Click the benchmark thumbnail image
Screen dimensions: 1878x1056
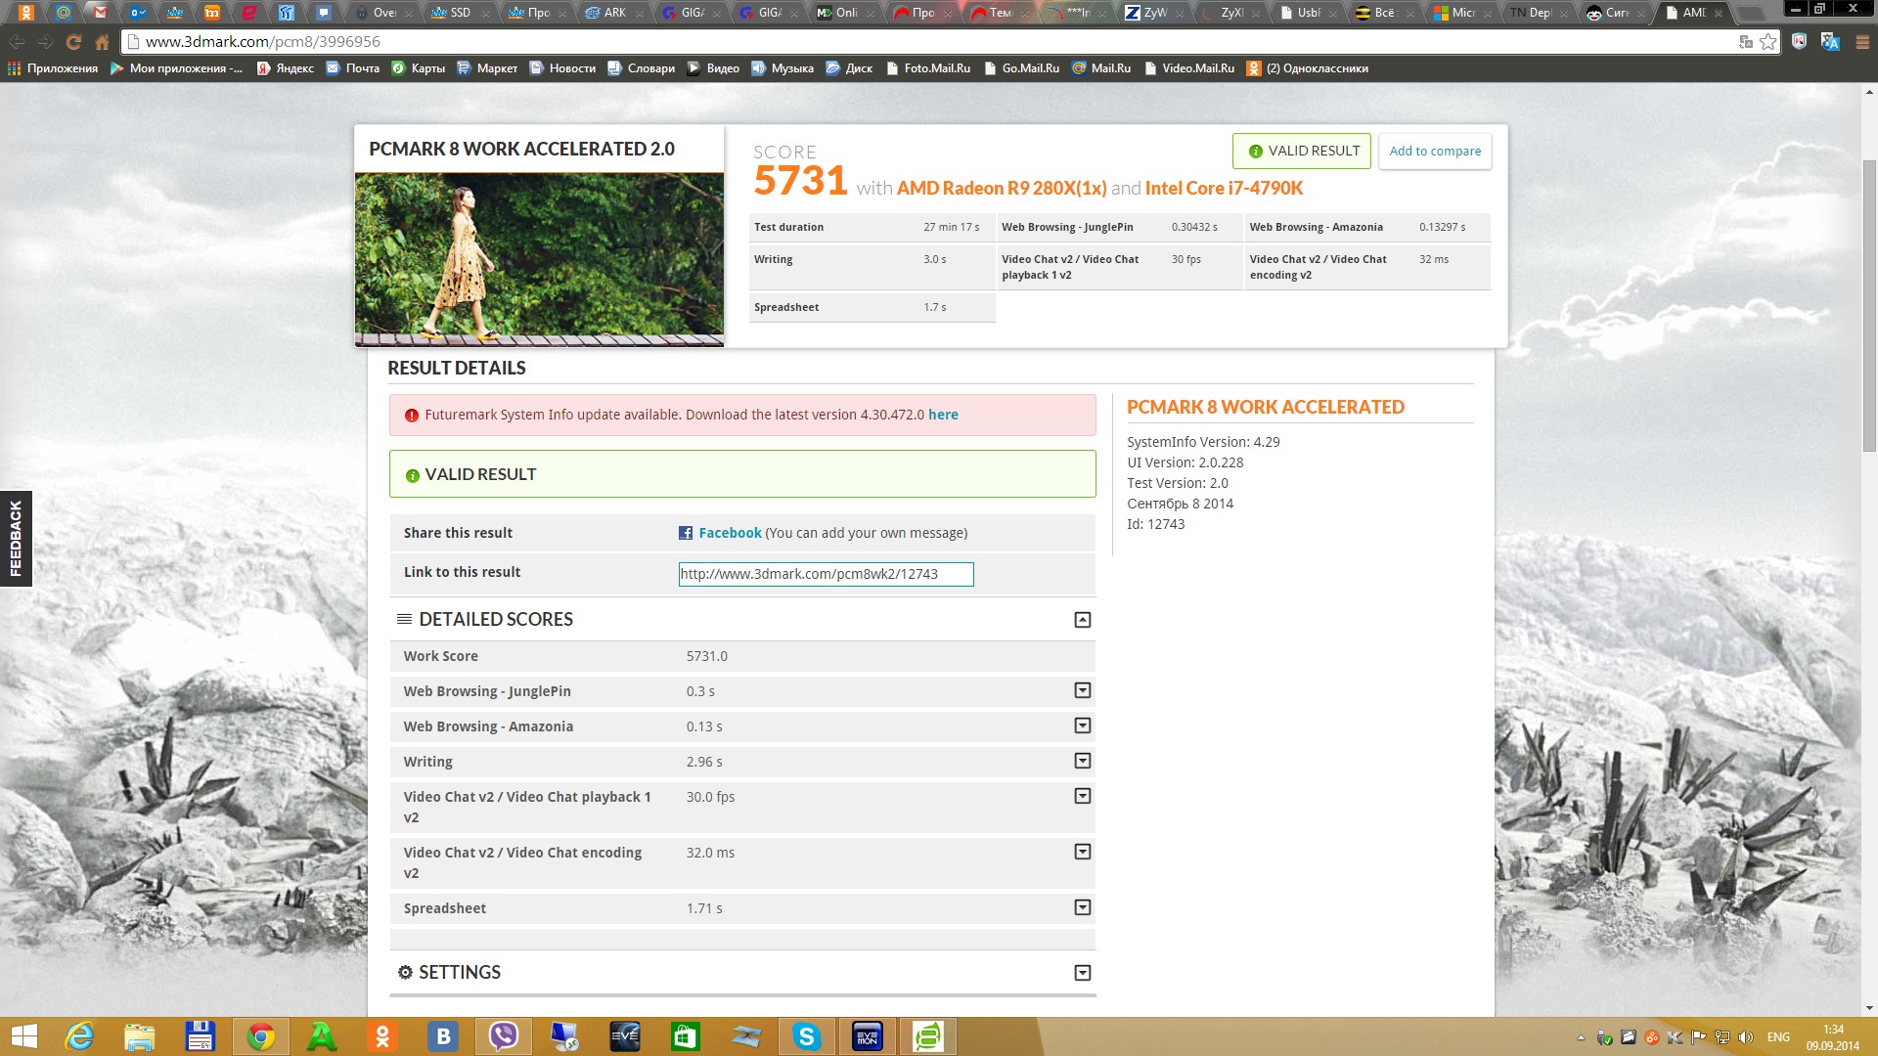click(539, 259)
